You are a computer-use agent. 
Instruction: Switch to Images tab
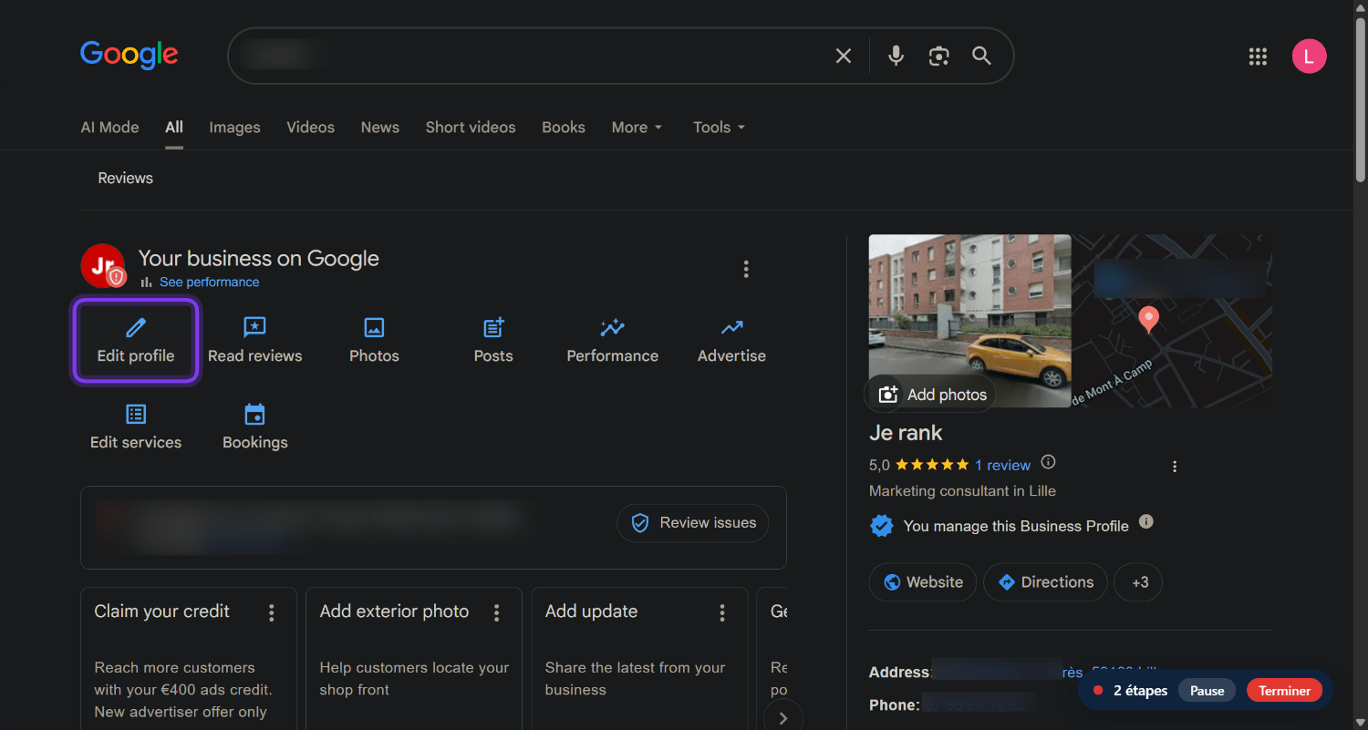pyautogui.click(x=234, y=128)
